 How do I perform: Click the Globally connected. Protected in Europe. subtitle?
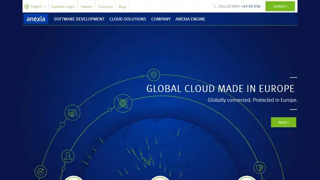(252, 100)
